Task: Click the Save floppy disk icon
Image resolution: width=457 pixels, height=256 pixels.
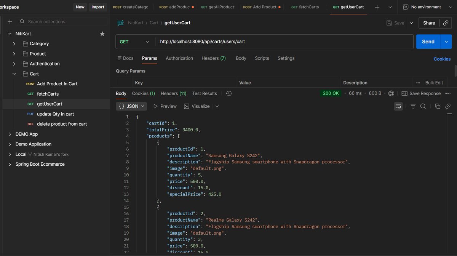Action: [x=389, y=23]
